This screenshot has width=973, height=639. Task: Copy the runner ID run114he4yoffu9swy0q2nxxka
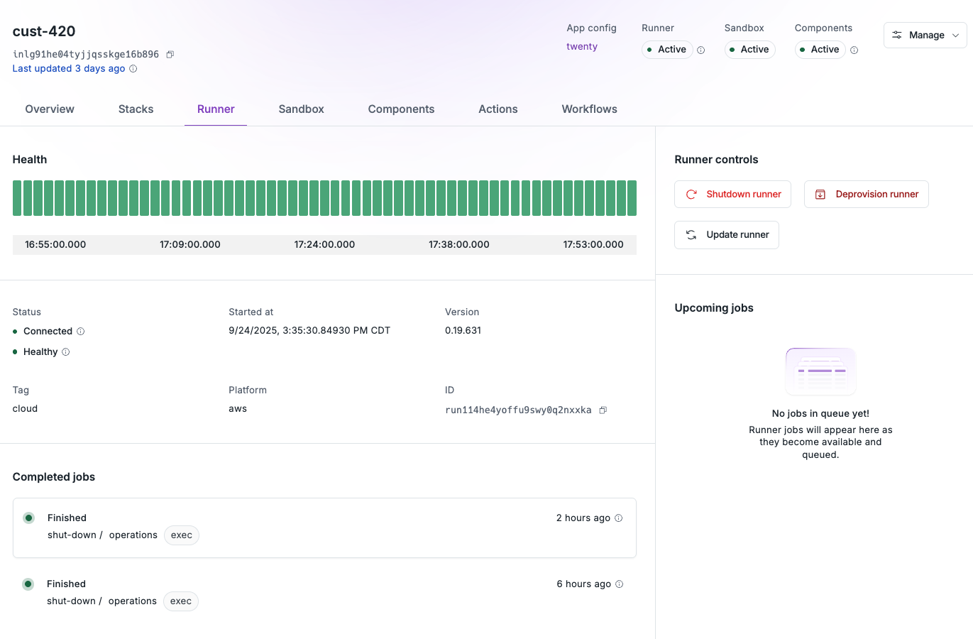(603, 410)
